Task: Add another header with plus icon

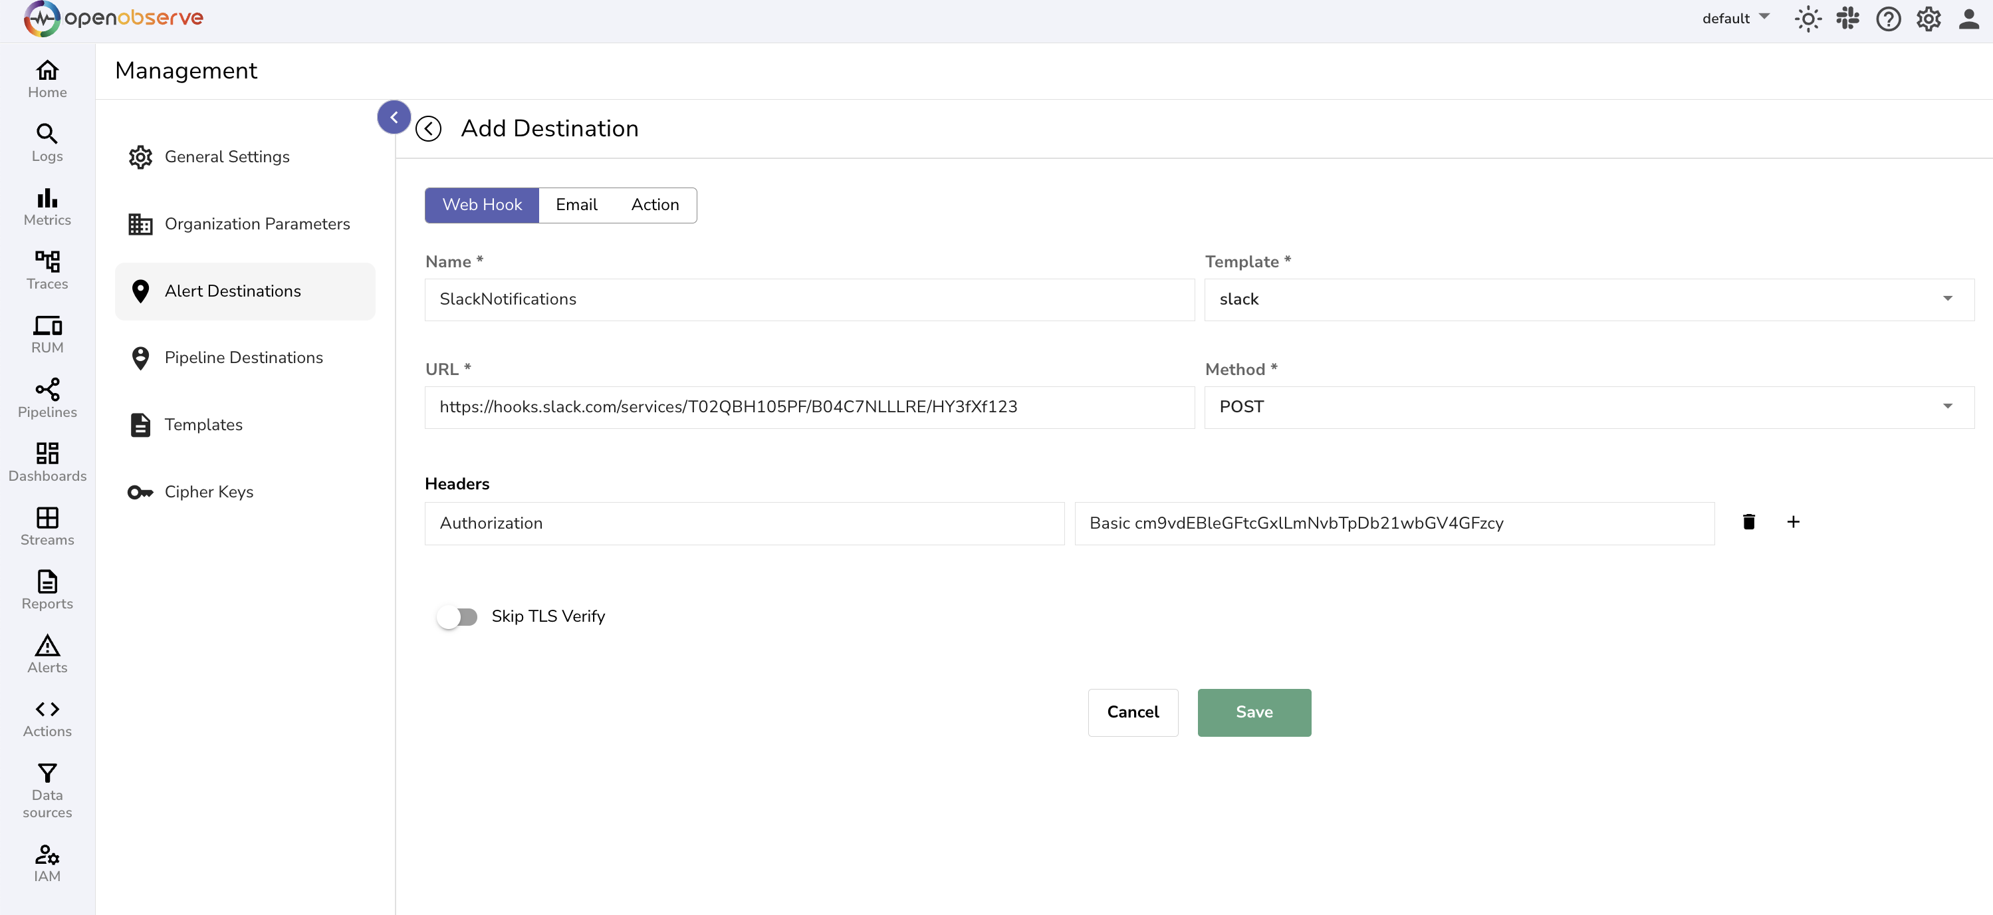Action: [1793, 522]
